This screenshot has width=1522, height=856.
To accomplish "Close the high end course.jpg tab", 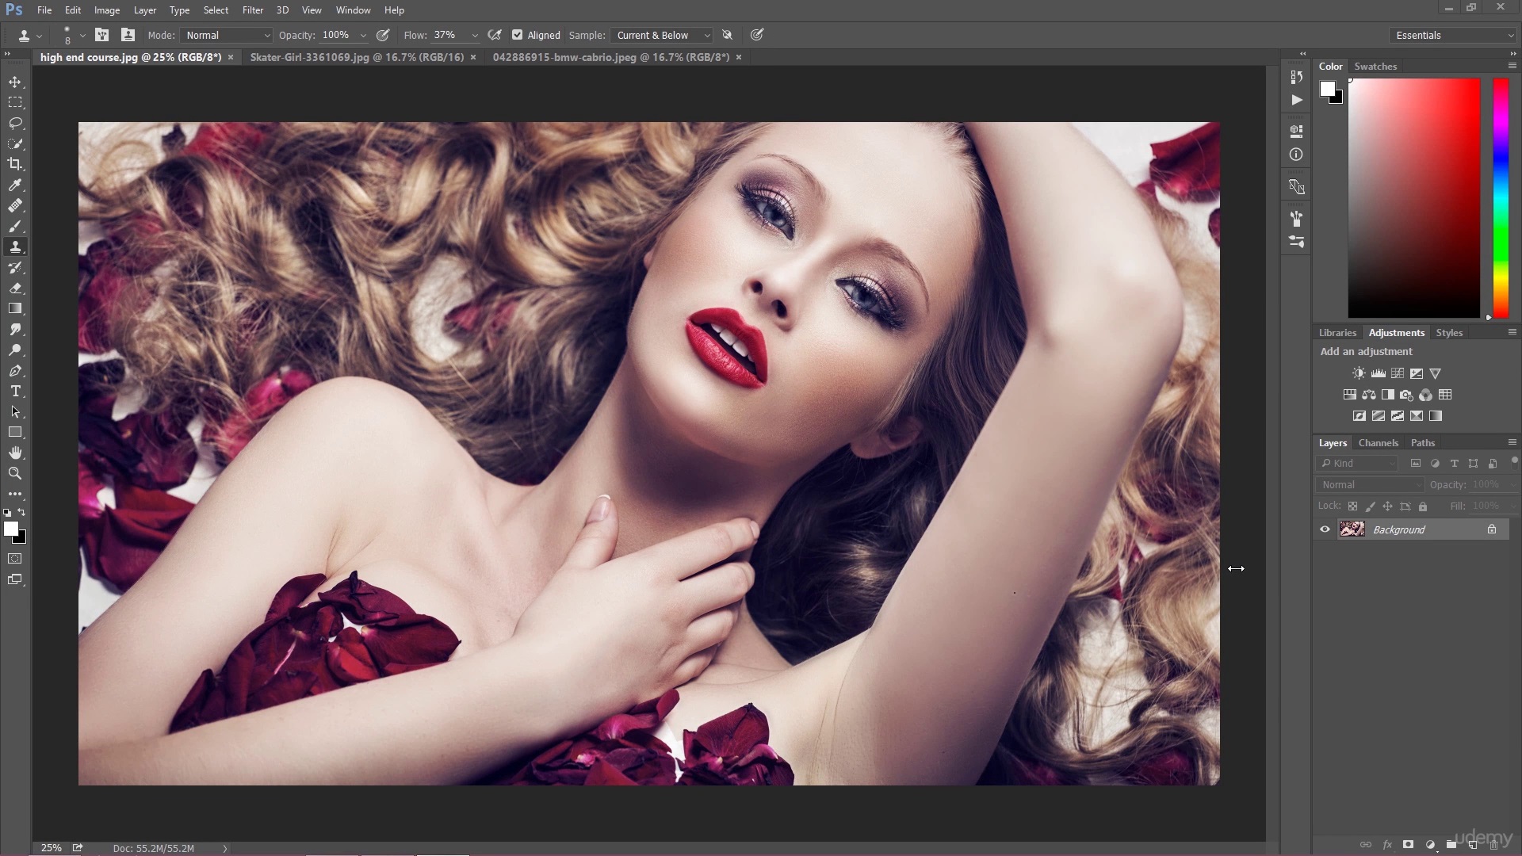I will tap(231, 57).
